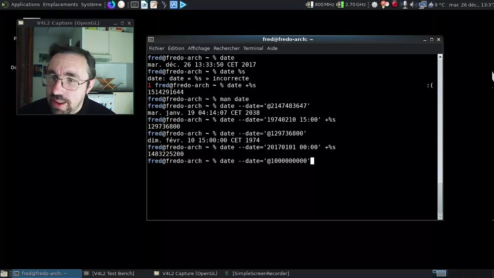The height and width of the screenshot is (278, 494).
Task: Click the 2,70 GHz CPU frequency indicator
Action: pos(351,5)
